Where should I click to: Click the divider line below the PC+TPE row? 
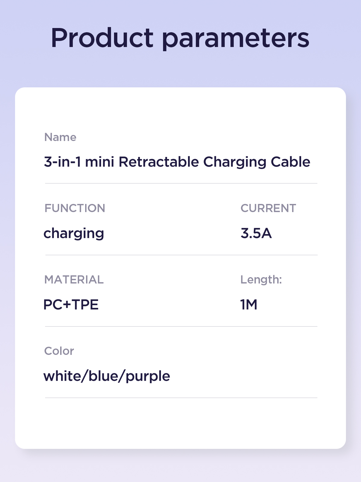click(181, 326)
